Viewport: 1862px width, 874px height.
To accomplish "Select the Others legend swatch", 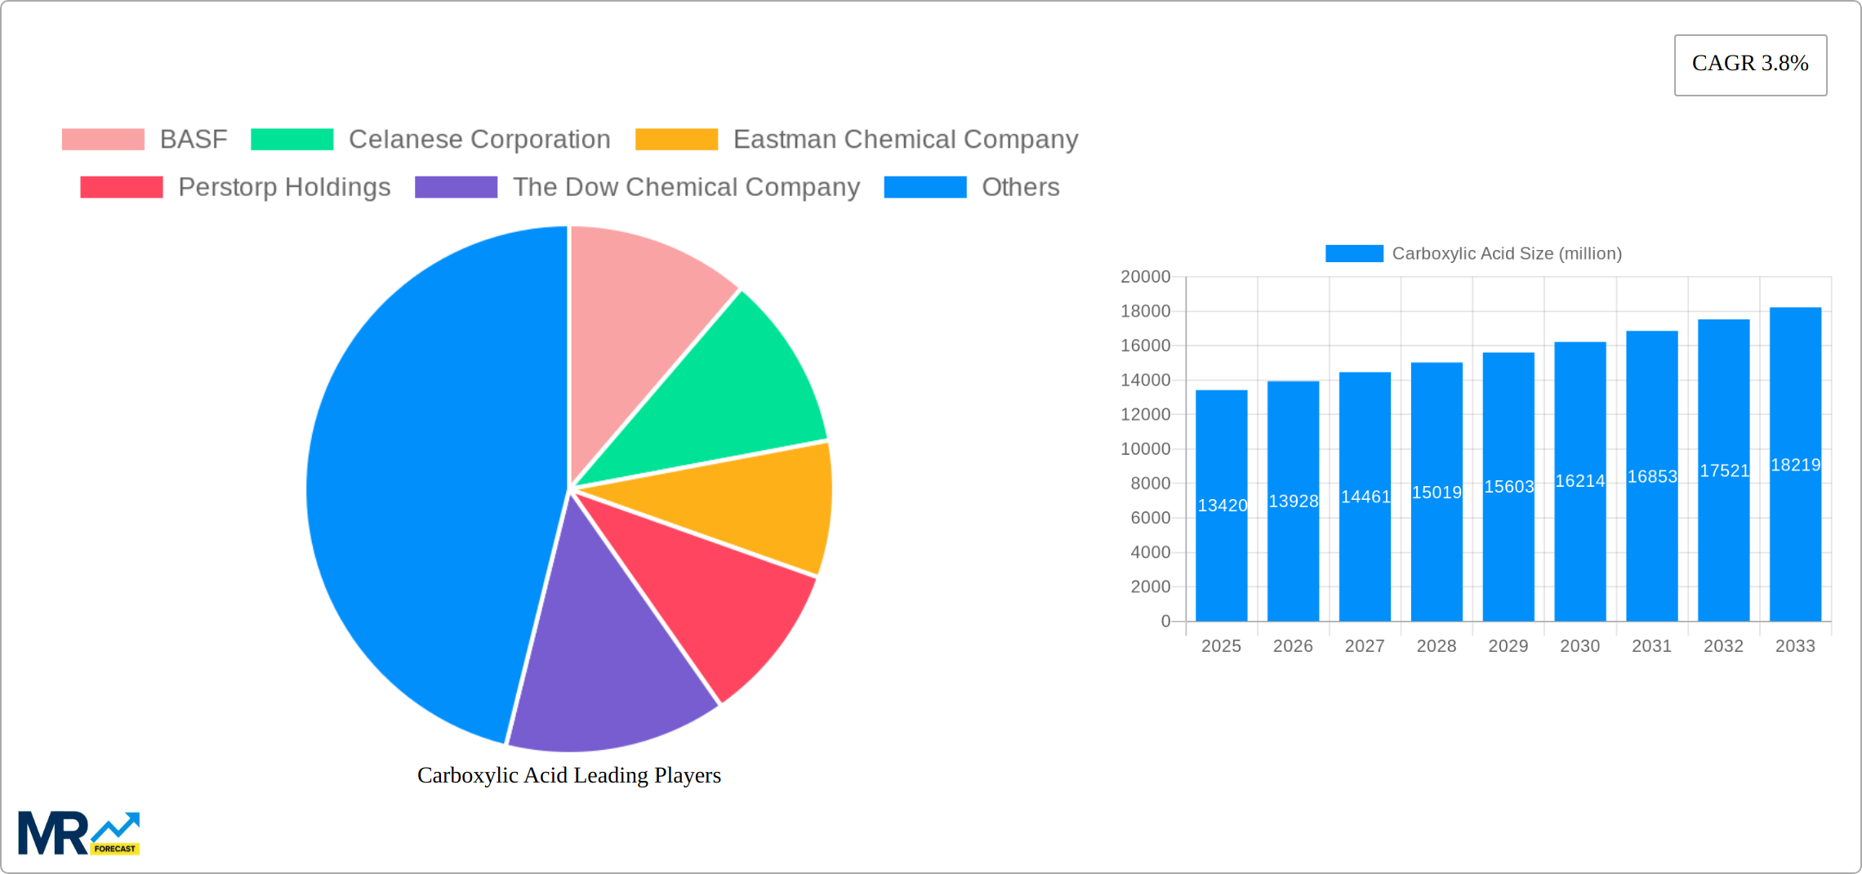I will point(925,187).
